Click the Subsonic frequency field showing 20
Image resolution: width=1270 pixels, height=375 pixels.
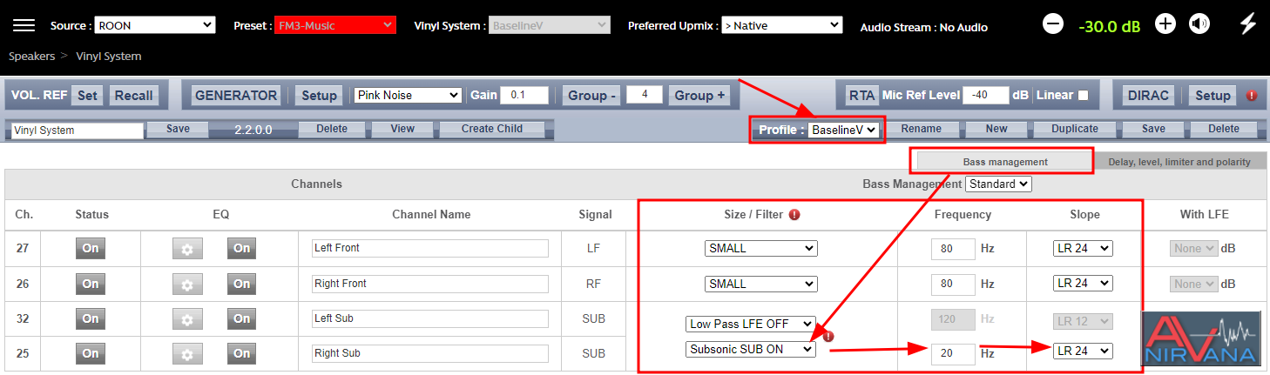click(x=953, y=354)
